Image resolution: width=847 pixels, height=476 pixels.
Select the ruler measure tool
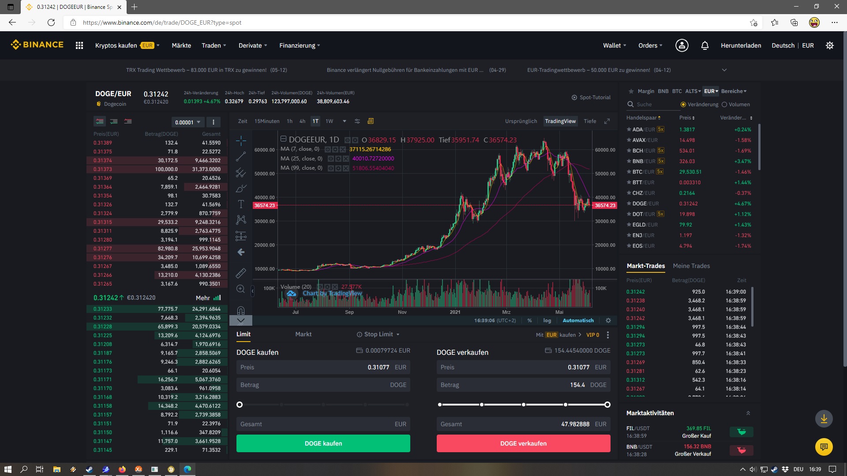point(241,273)
